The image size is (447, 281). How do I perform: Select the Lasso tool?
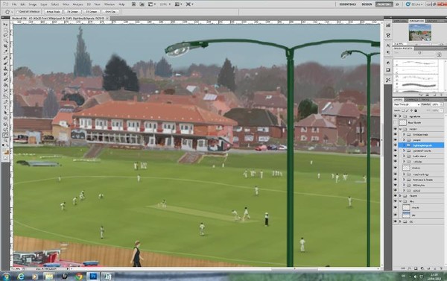5,35
